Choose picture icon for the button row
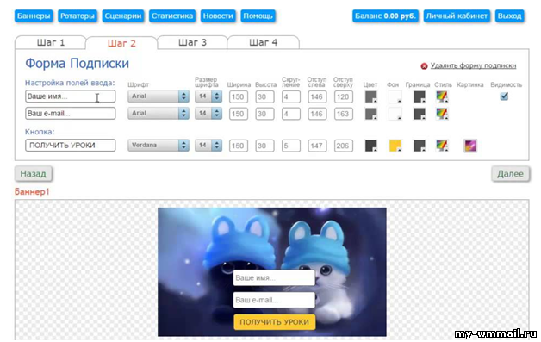541x342 pixels. pos(470,146)
